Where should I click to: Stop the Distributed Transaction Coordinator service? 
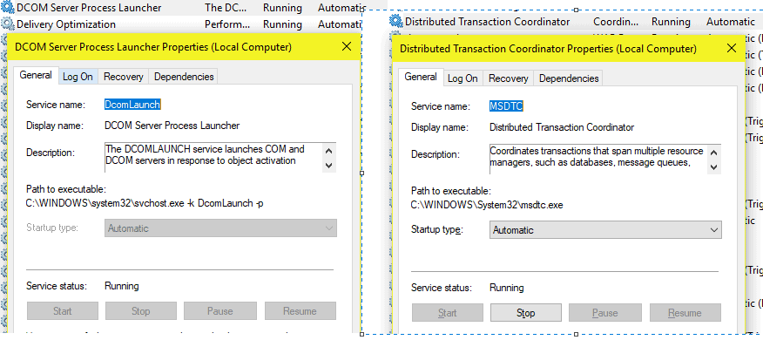point(525,313)
